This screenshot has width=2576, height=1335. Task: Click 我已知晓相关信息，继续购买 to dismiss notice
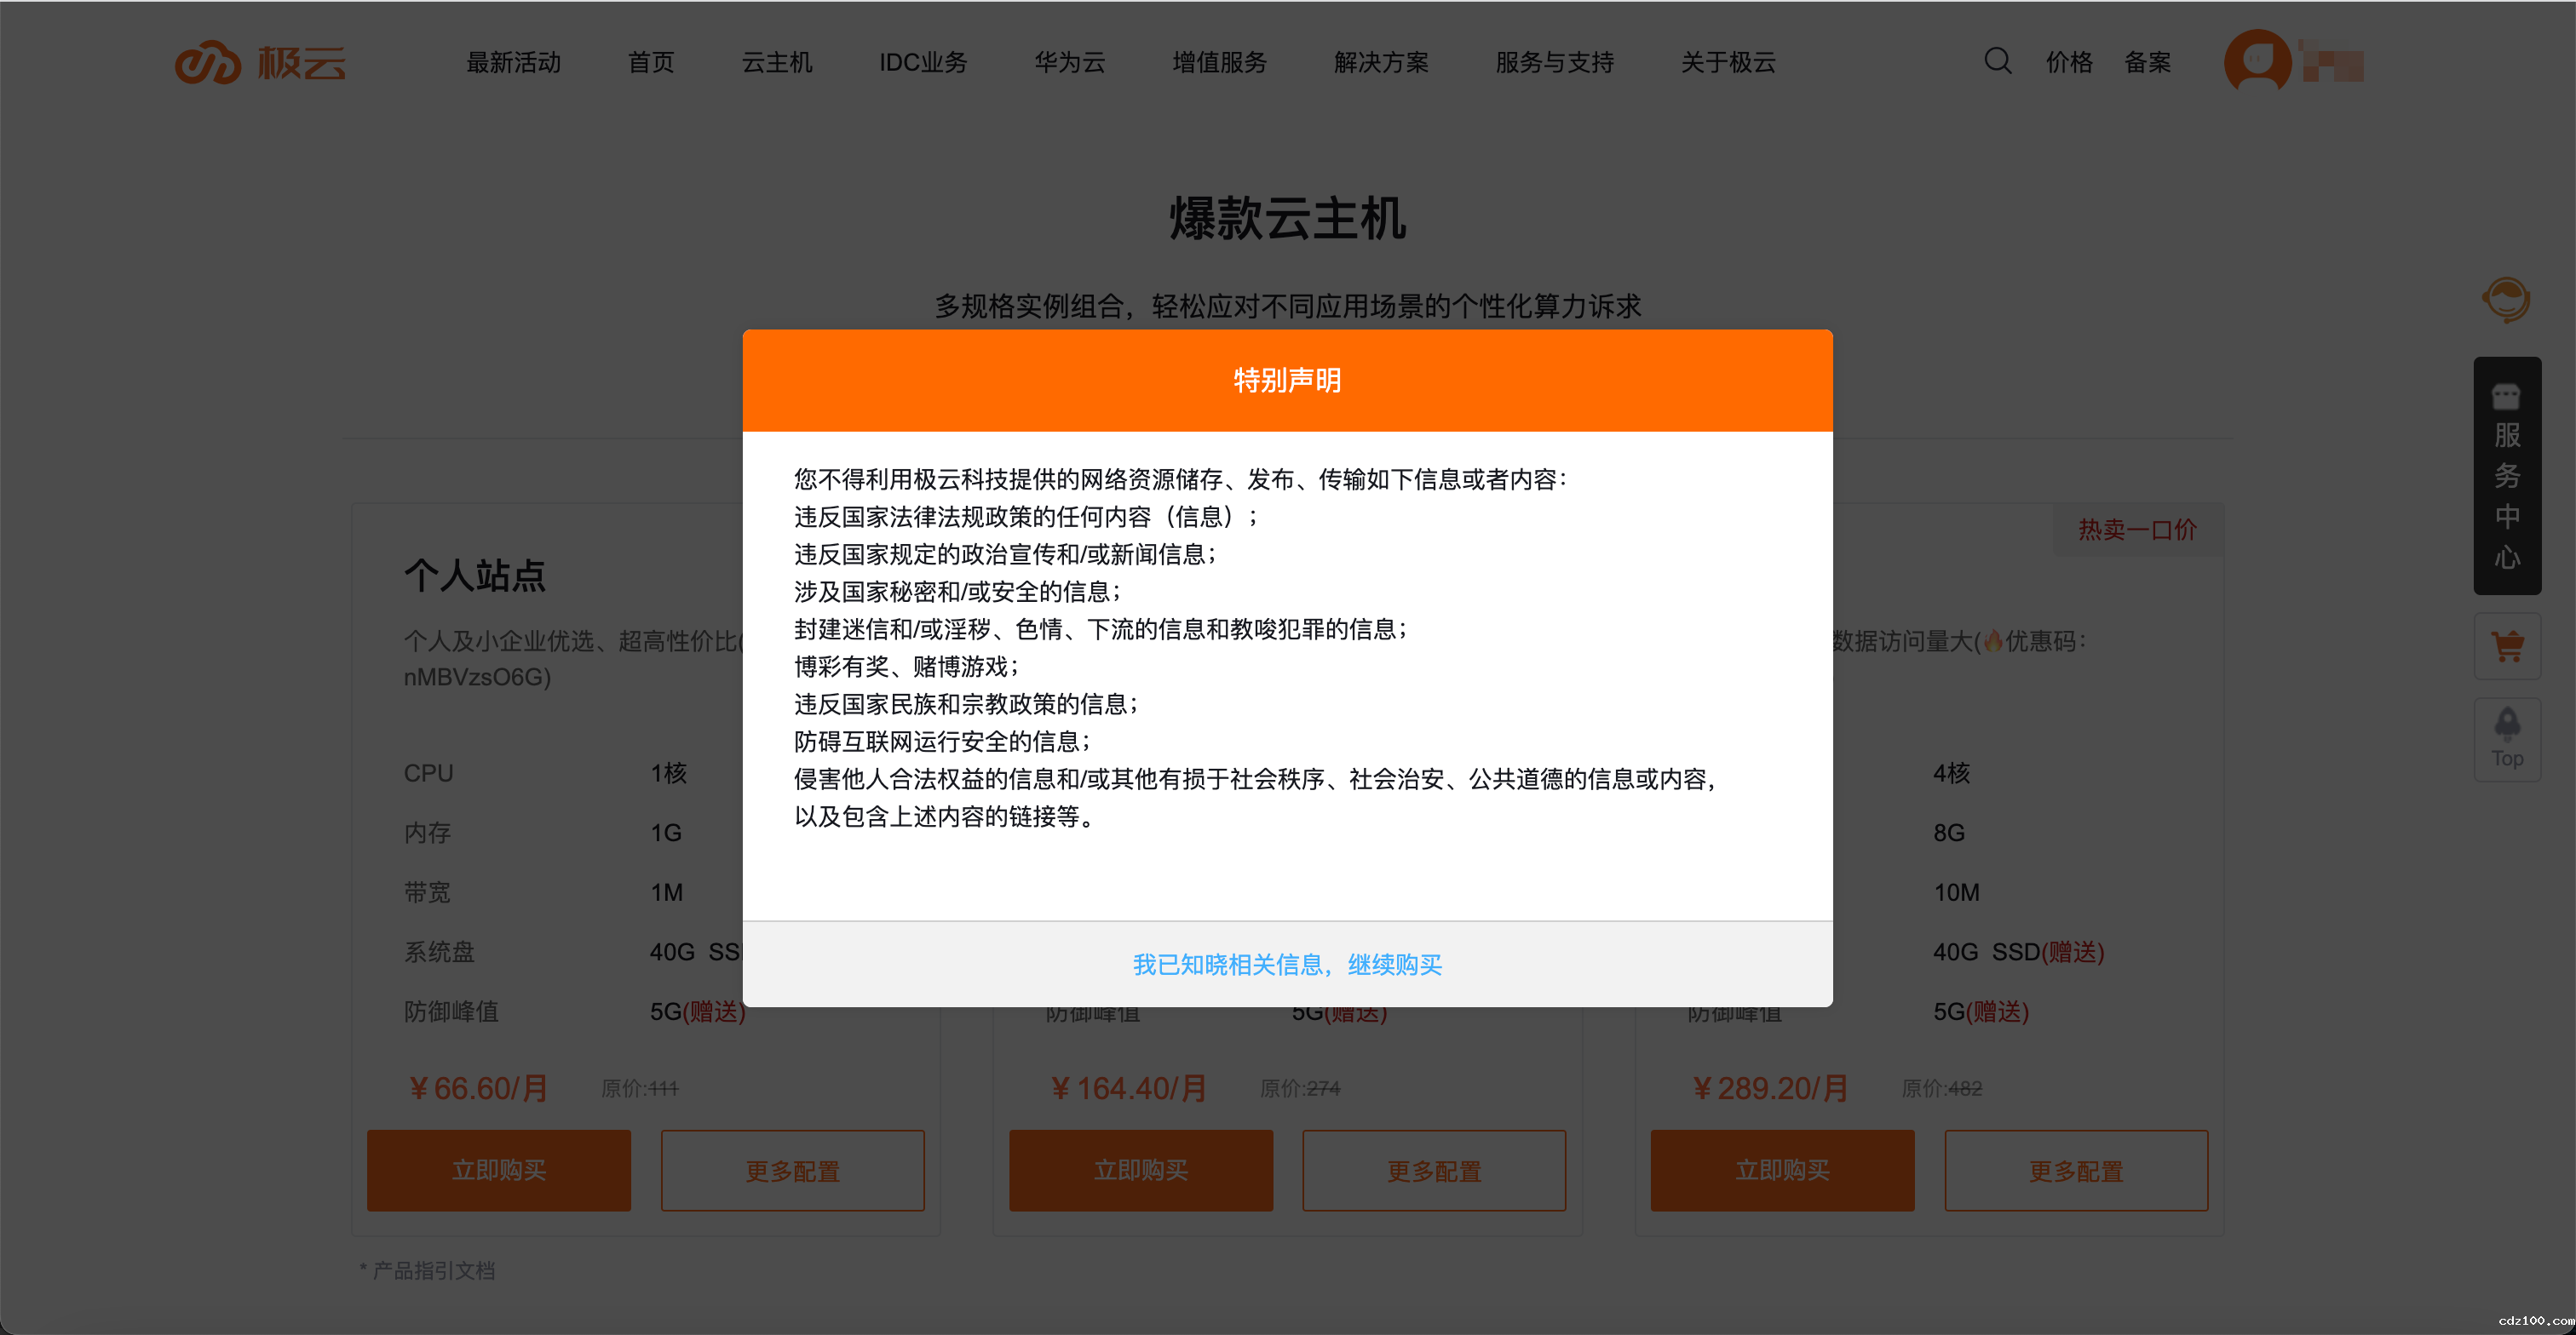coord(1287,965)
